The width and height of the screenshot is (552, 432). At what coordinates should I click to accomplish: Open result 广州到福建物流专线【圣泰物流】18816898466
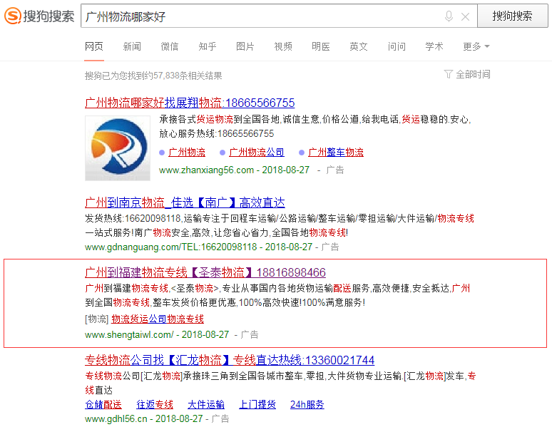point(205,272)
